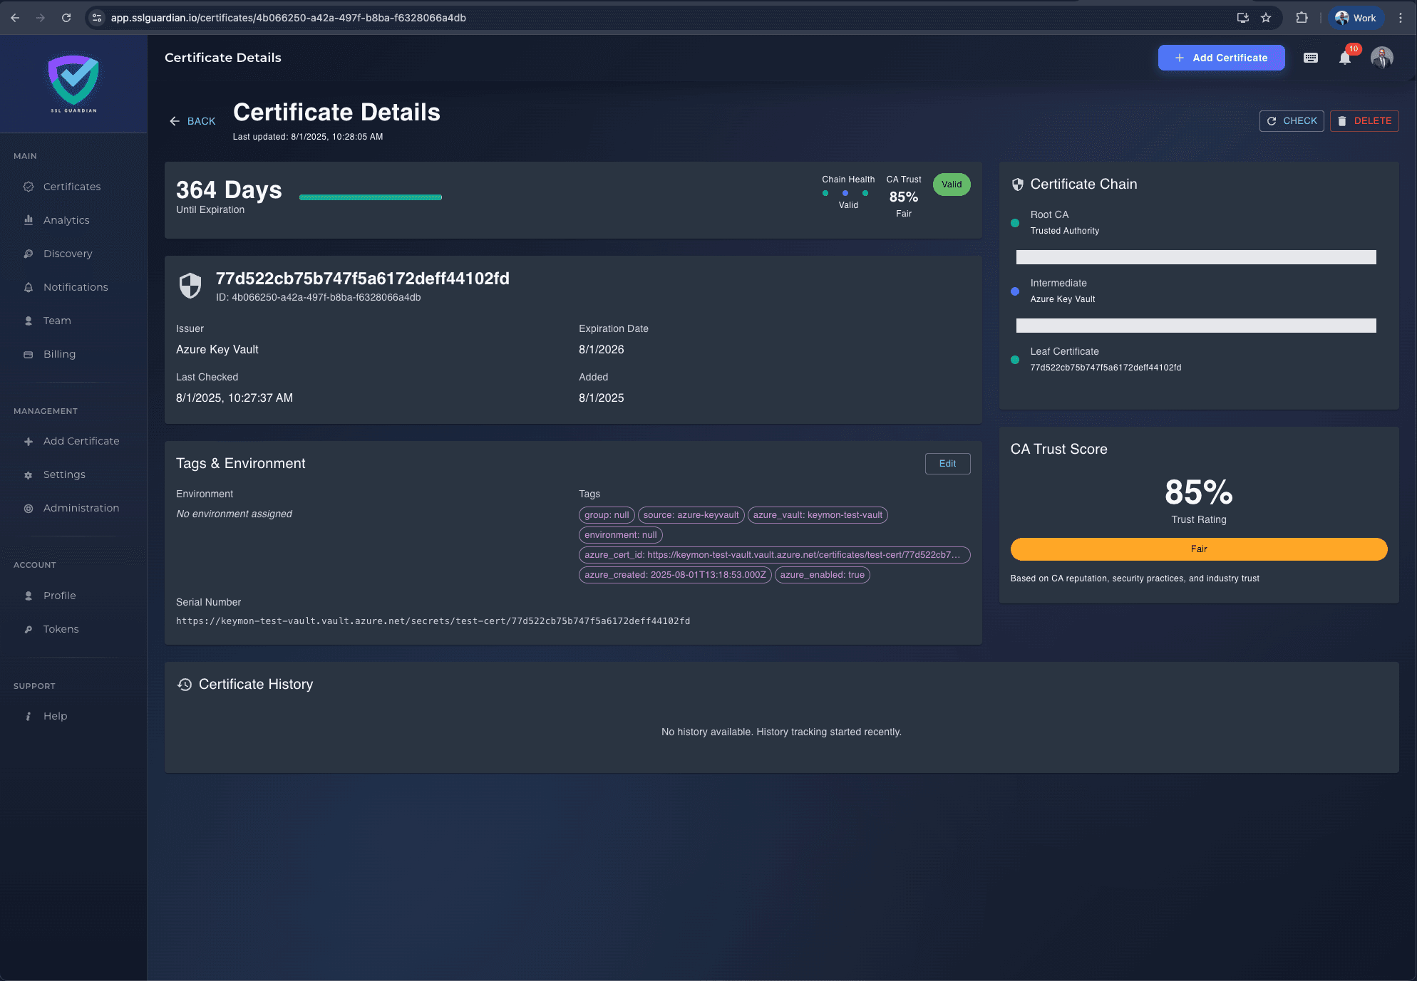
Task: Click the browser reload button
Action: pyautogui.click(x=66, y=18)
